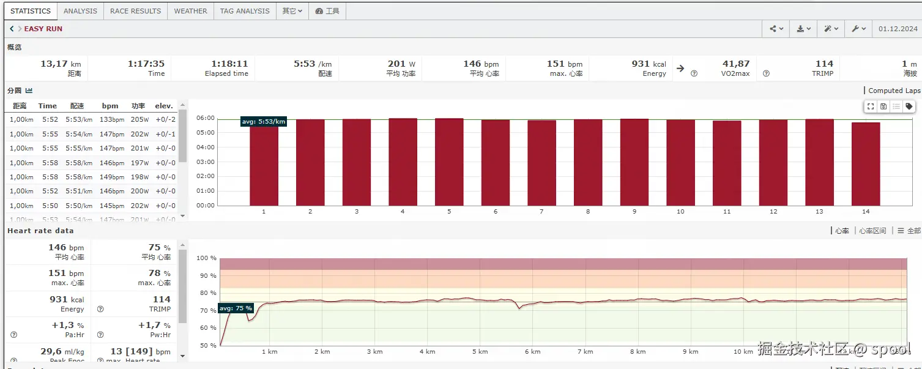
Task: Click help icon beside Pw:Hr value
Action: [100, 335]
